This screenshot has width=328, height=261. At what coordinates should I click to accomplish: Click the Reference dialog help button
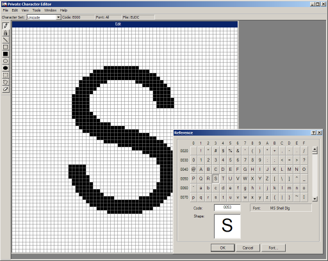pyautogui.click(x=313, y=132)
